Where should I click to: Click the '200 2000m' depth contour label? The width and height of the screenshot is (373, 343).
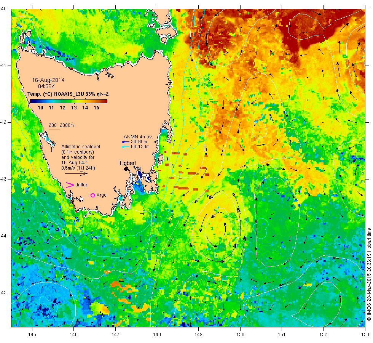click(x=61, y=125)
